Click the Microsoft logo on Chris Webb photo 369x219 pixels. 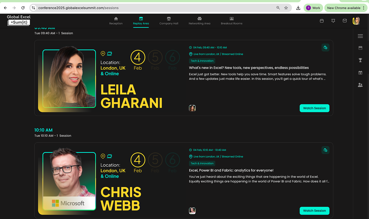68,203
